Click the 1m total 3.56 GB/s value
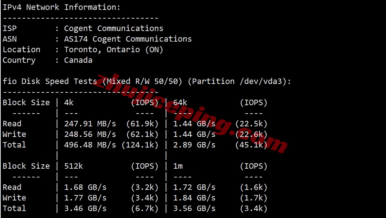 (194, 209)
